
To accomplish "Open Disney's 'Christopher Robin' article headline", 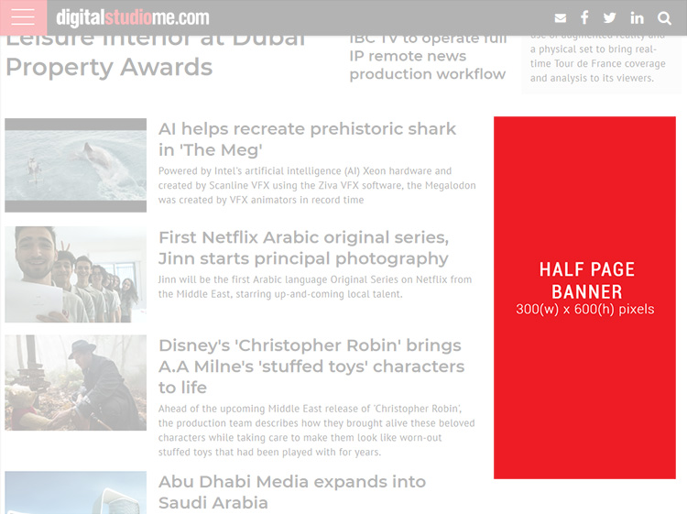I will coord(311,366).
